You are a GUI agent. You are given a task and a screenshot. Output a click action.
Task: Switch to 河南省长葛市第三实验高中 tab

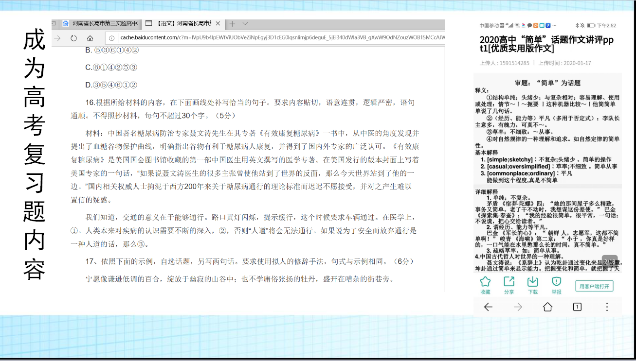(101, 23)
